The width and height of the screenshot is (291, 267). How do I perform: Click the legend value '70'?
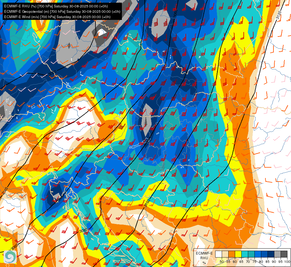coord(248,262)
